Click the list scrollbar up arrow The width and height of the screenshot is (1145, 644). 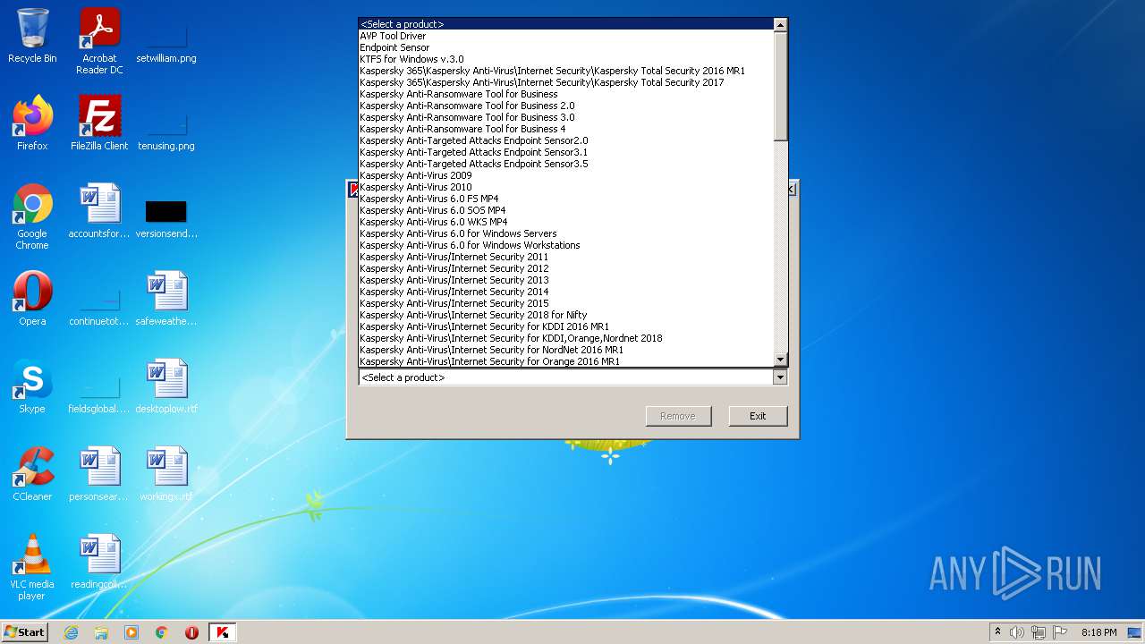[x=780, y=25]
